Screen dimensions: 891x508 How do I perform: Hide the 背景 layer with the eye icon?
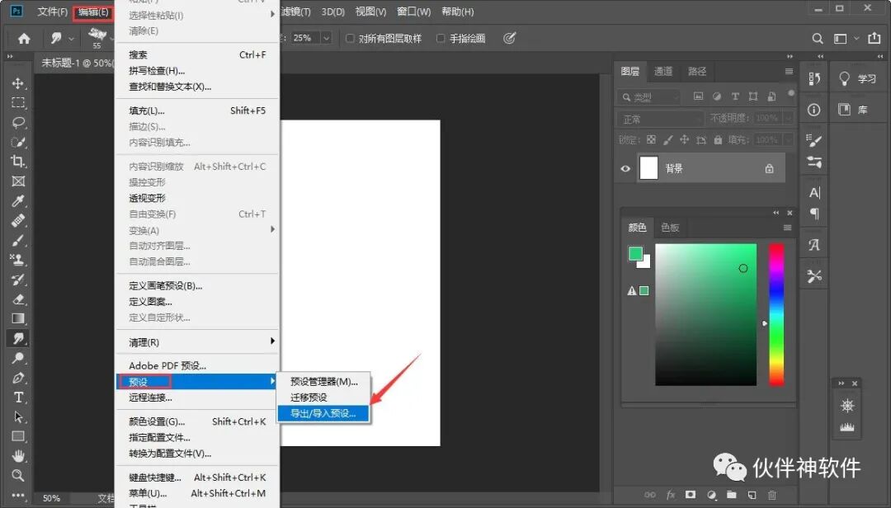point(625,168)
